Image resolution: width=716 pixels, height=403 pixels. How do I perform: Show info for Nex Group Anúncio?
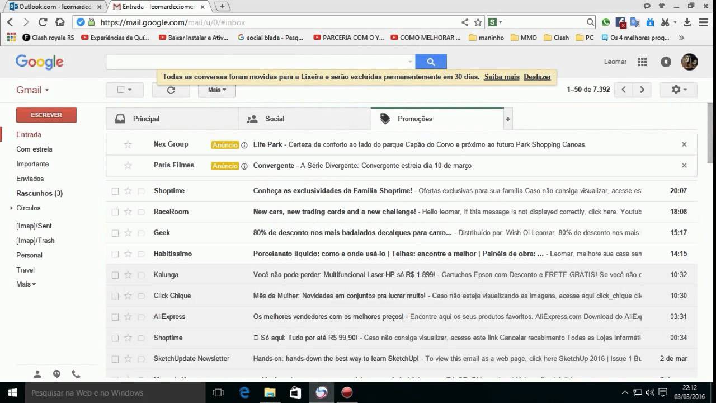click(x=244, y=145)
